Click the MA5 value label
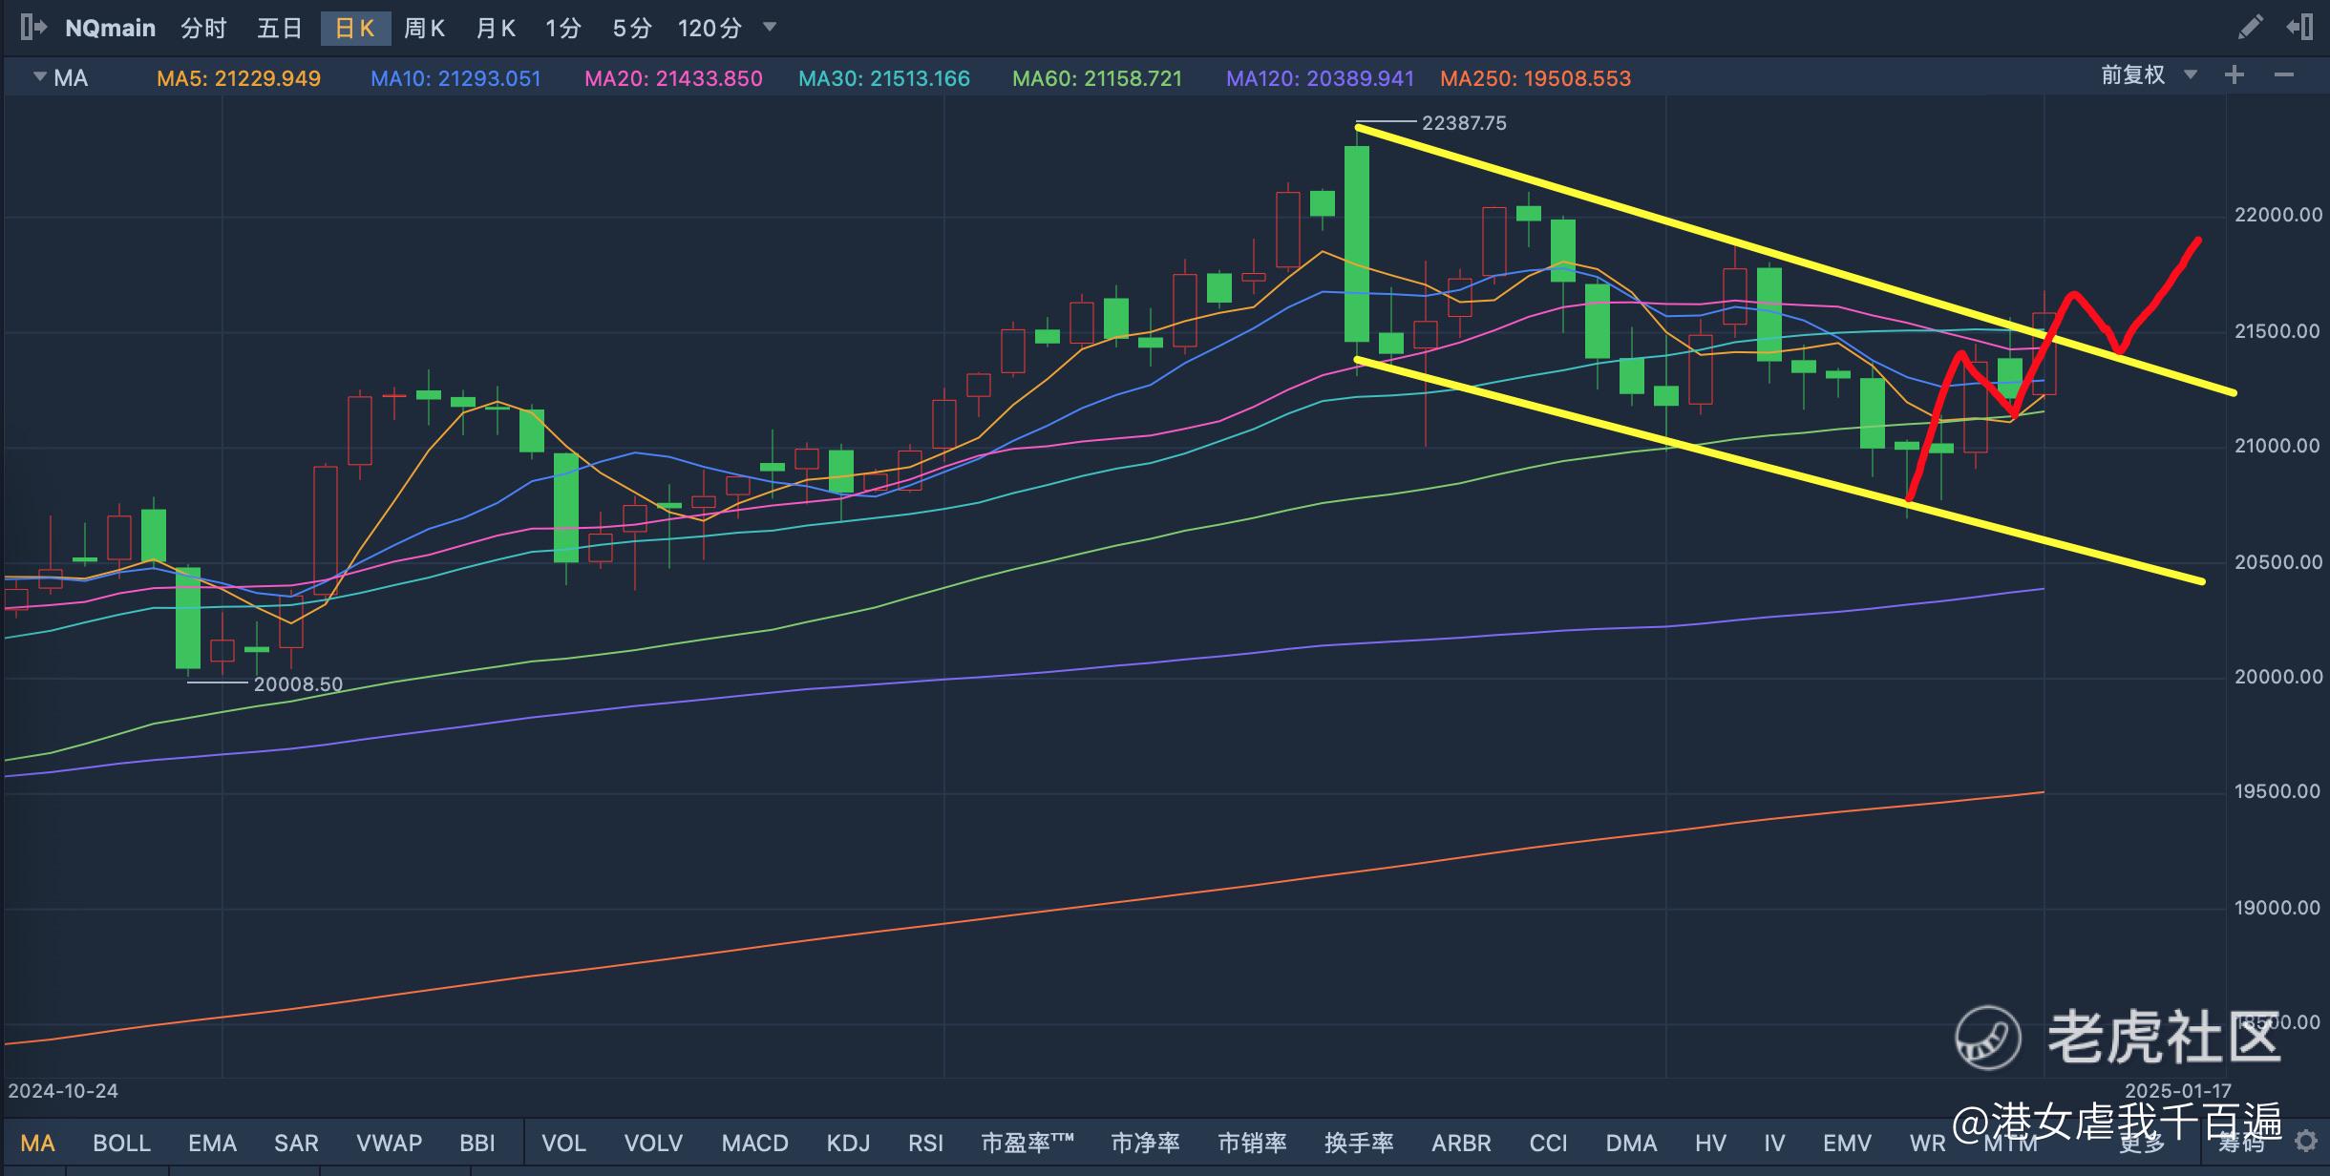Screen dimensions: 2330x1176 coord(239,78)
